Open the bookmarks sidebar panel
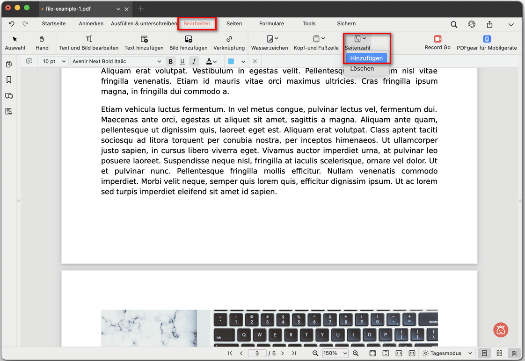 [x=8, y=80]
